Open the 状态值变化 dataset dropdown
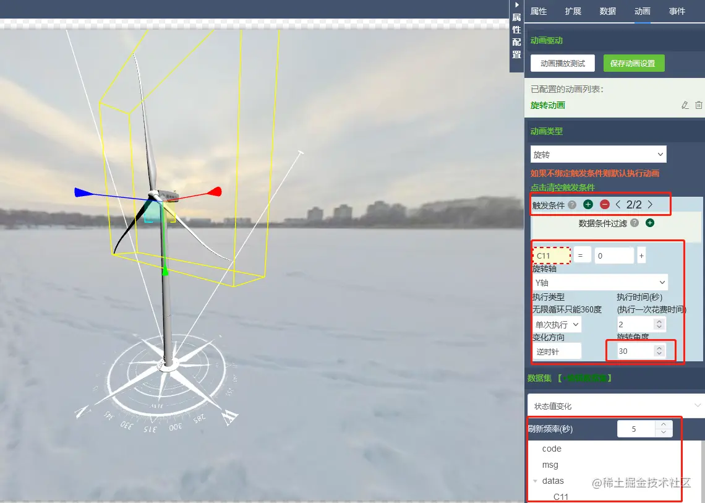 pyautogui.click(x=616, y=406)
